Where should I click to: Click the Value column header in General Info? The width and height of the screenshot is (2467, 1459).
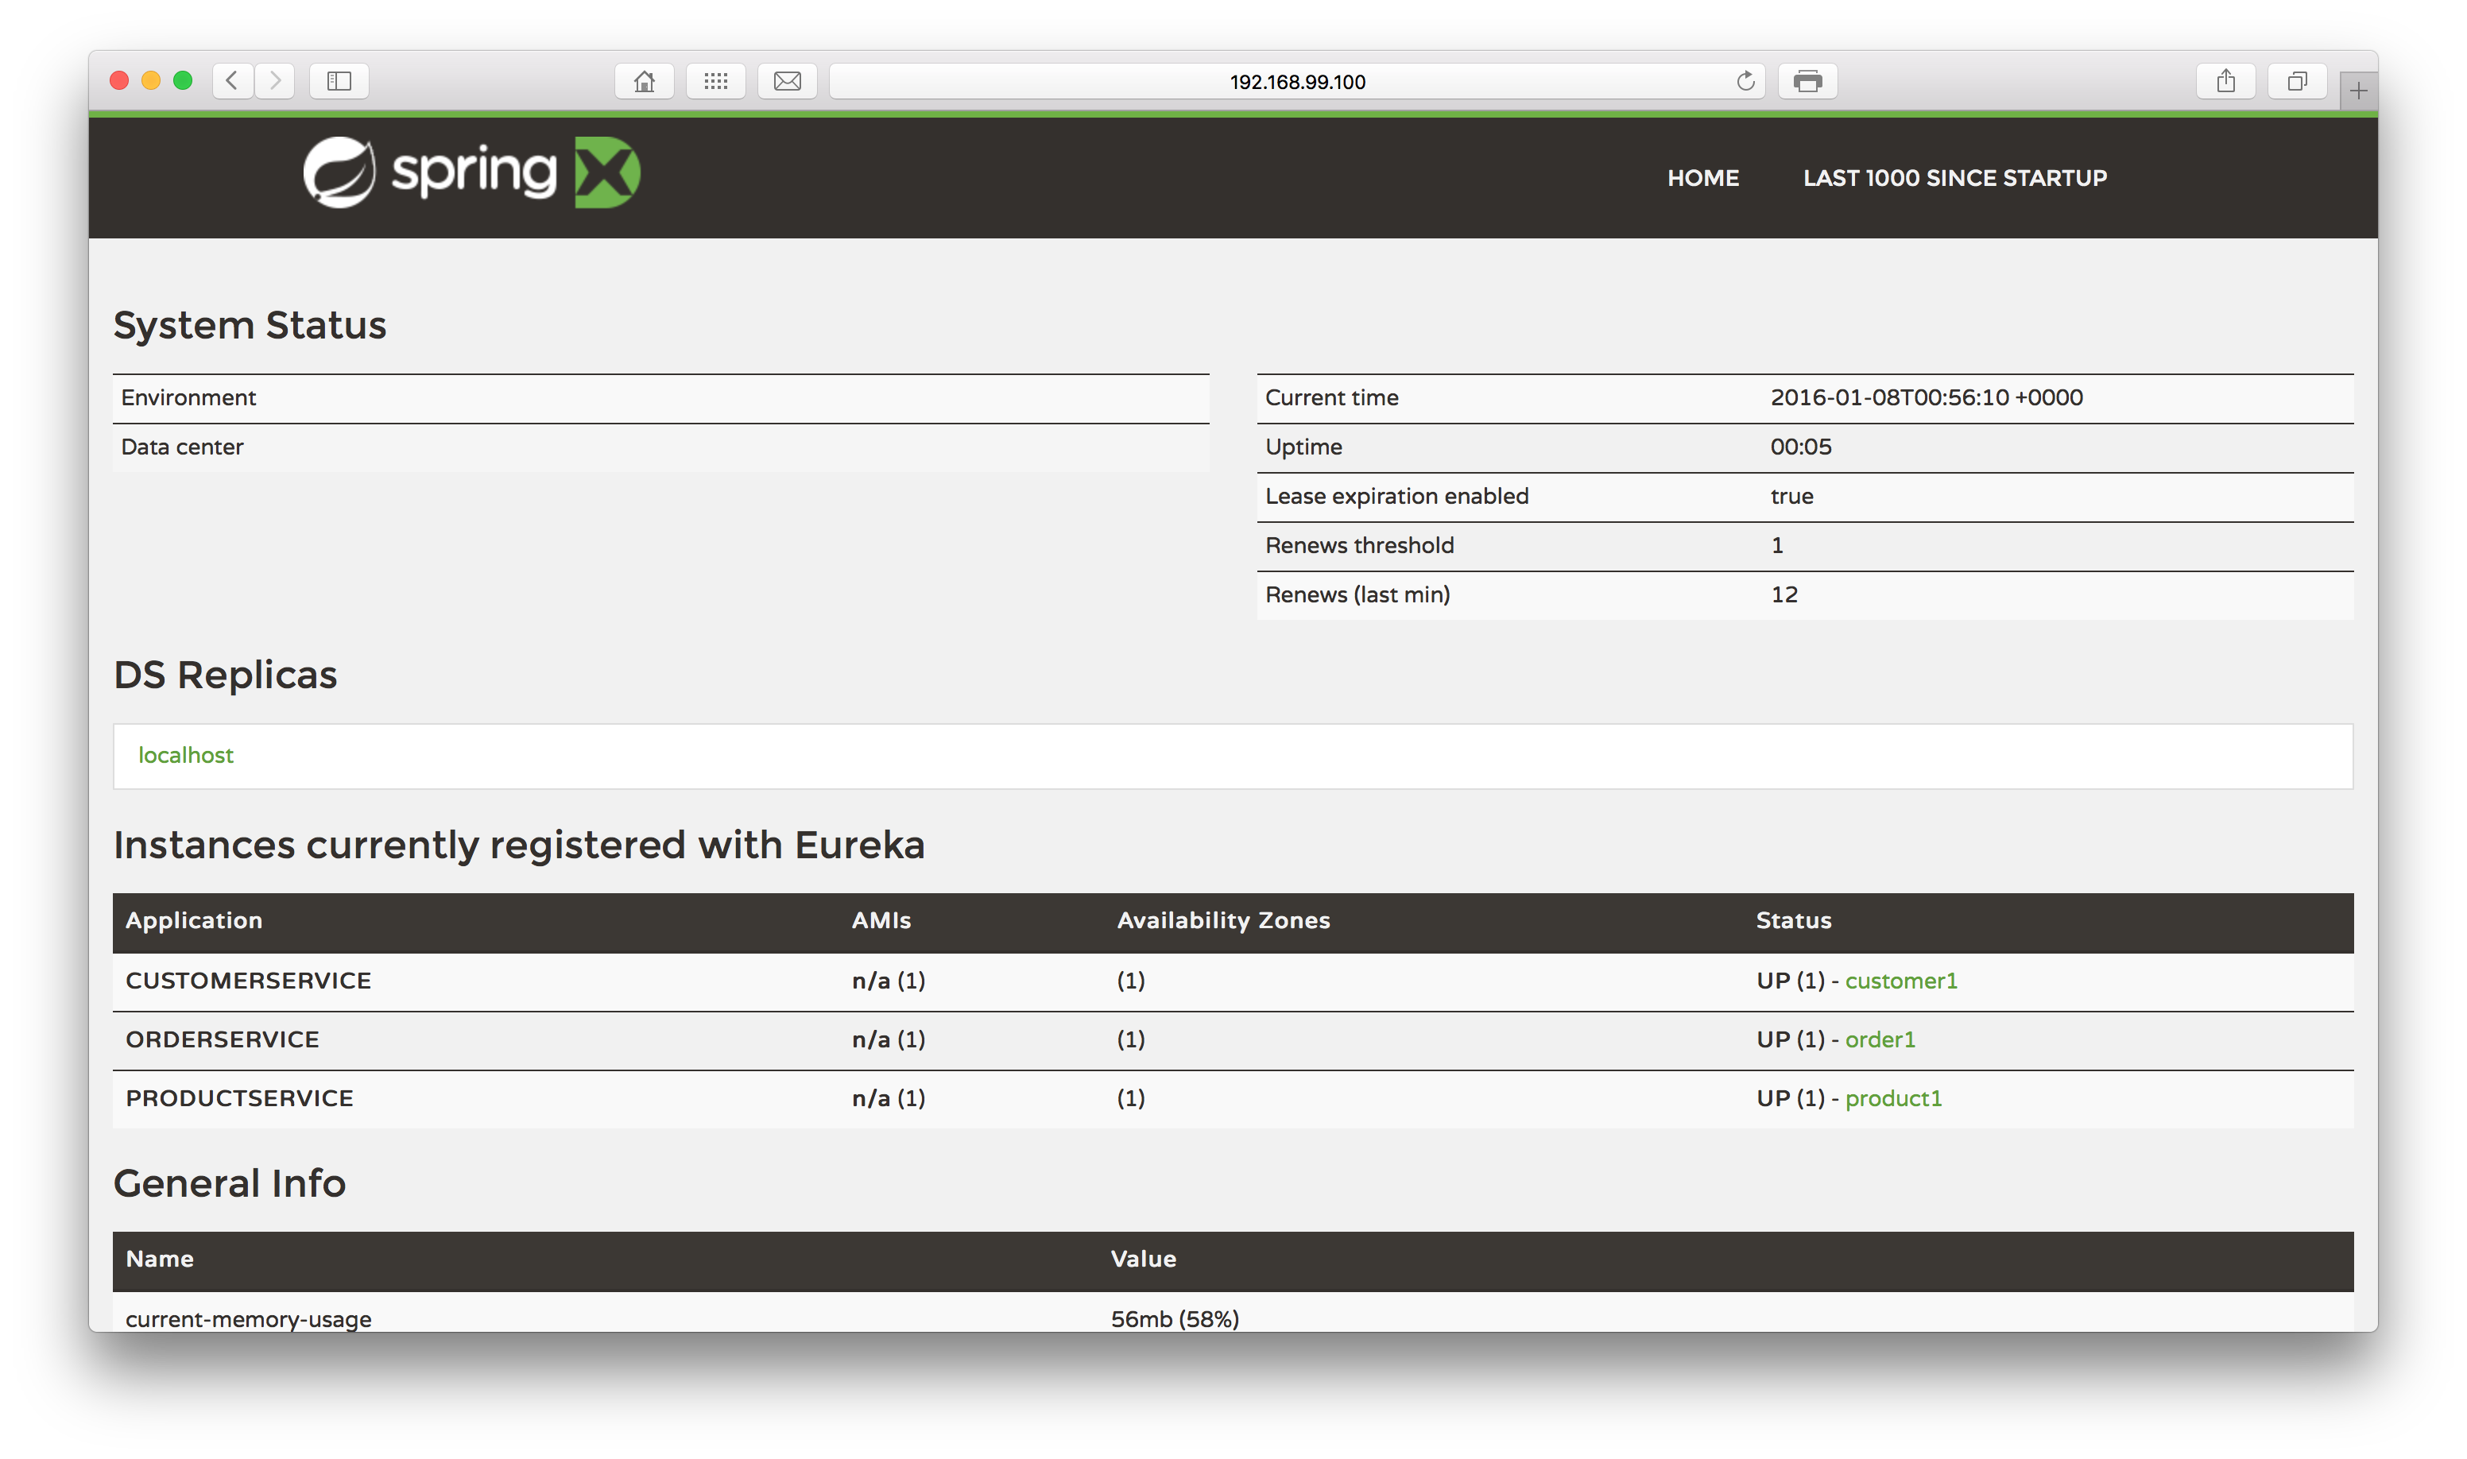pyautogui.click(x=1143, y=1259)
